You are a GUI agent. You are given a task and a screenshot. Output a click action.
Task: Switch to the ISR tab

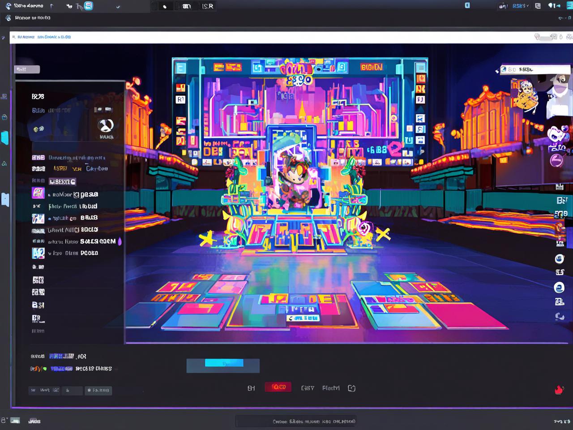[x=208, y=6]
